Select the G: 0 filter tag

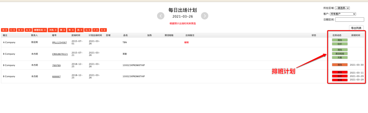tap(88, 30)
